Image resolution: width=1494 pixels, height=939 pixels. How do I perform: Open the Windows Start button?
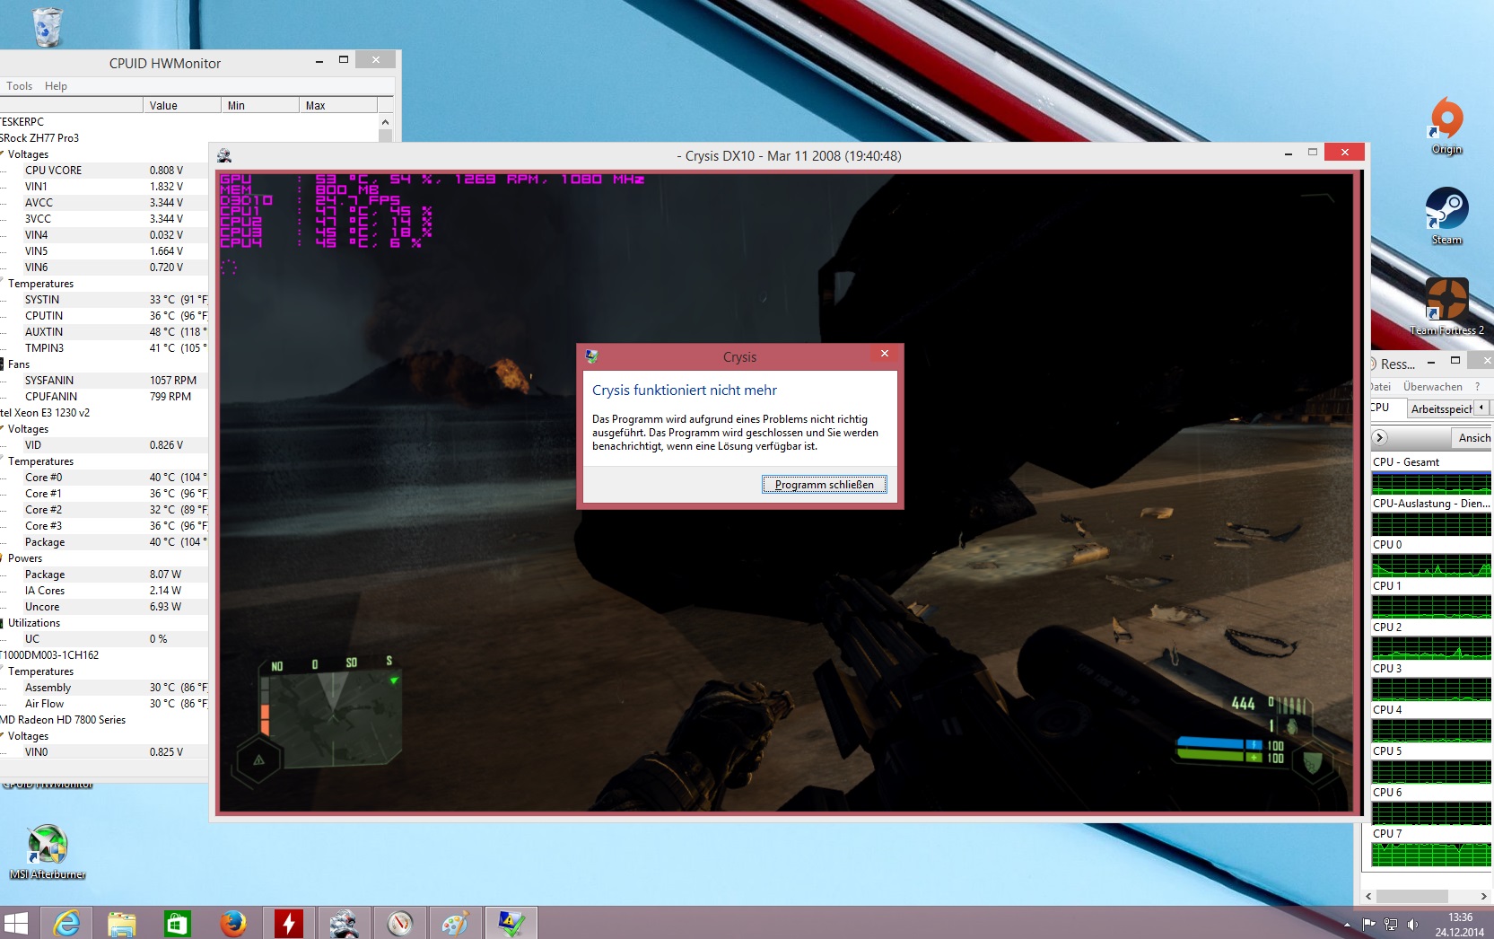click(x=16, y=923)
